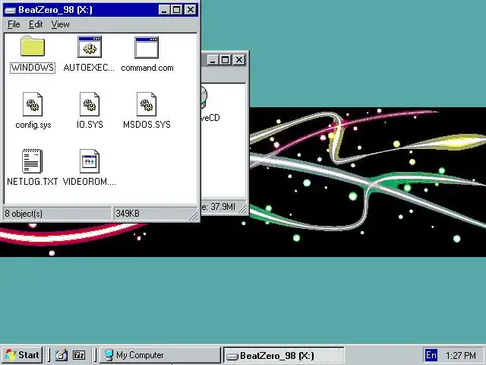Screen dimensions: 486x365
Task: Click the 8 object(s) status bar text
Action: click(x=24, y=214)
